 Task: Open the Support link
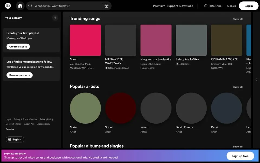coord(172,6)
